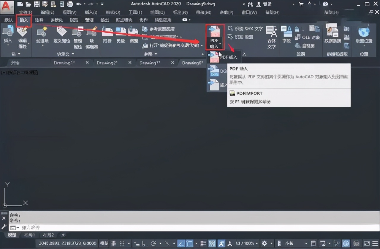Choose the DGN import entry in dropdown
The image size is (380, 249).
tap(218, 71)
